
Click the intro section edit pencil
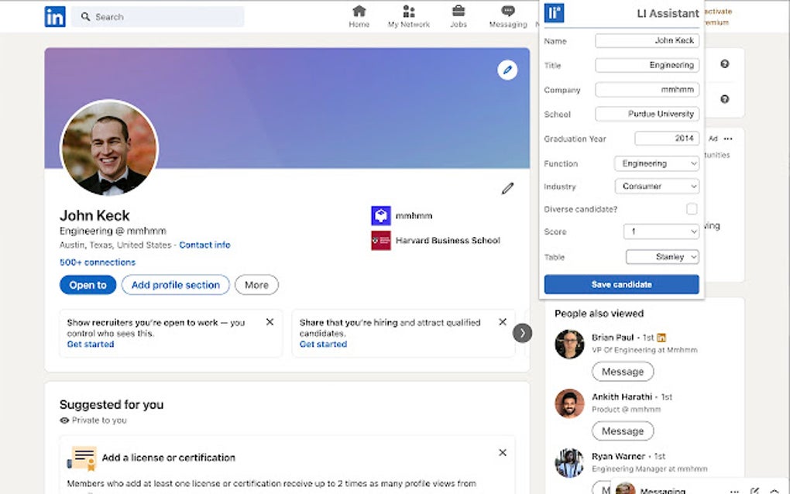pyautogui.click(x=507, y=188)
